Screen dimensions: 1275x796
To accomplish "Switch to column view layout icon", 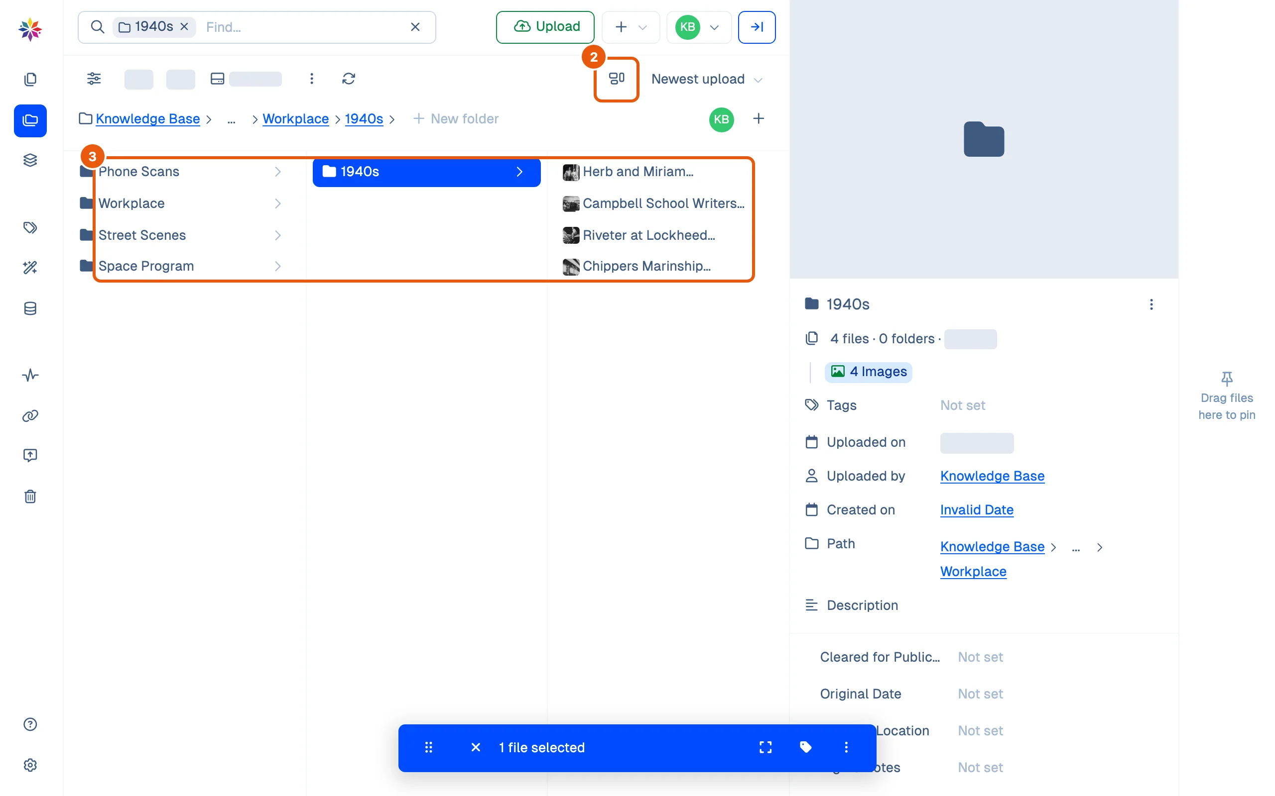I will coord(617,79).
